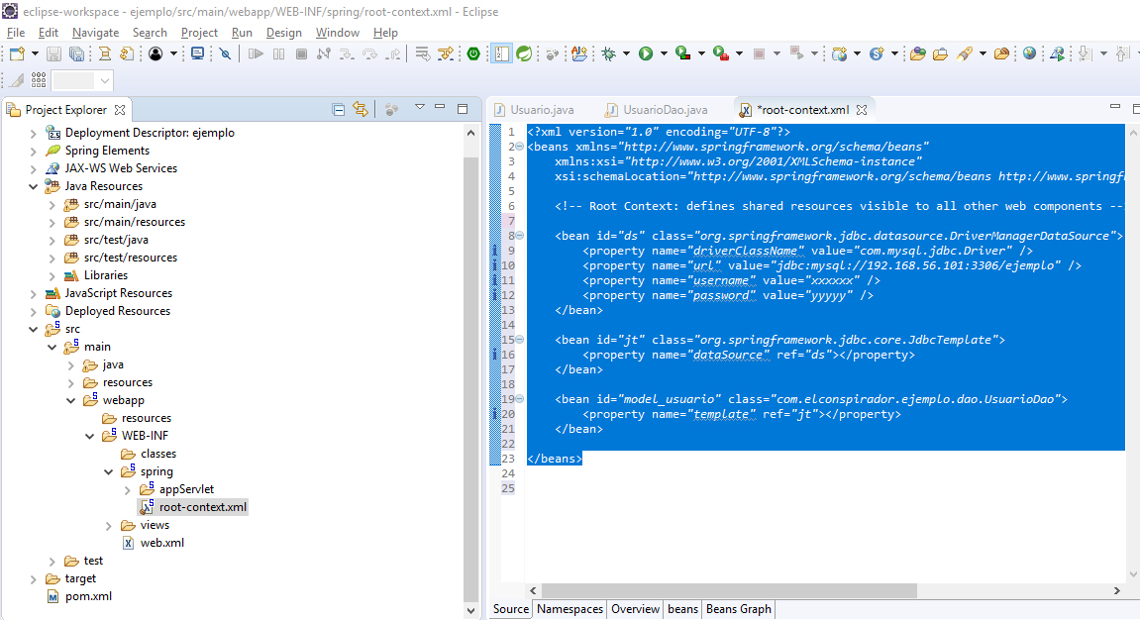Toggle fold marker on line 8 bean ds
The width and height of the screenshot is (1140, 620).
click(x=519, y=236)
